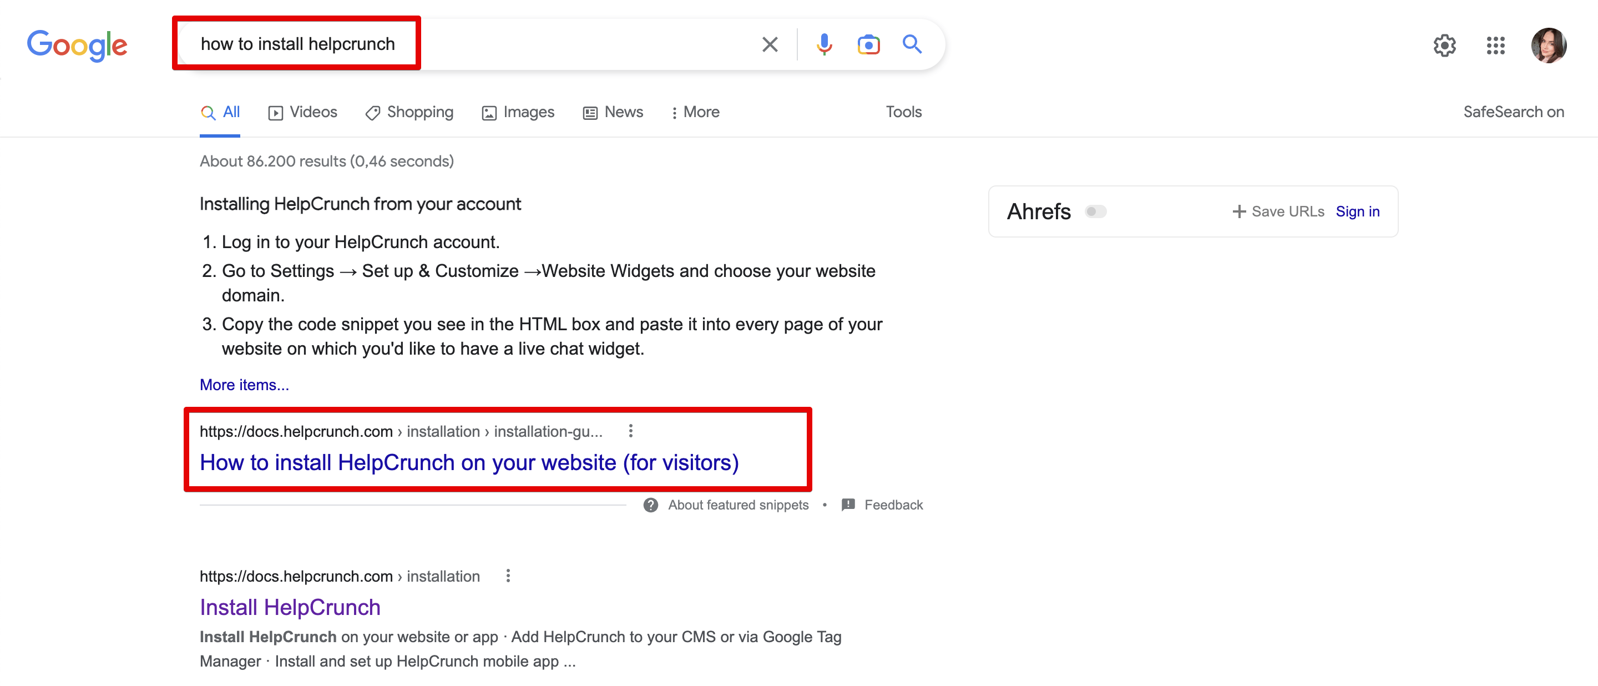
Task: Click the question mark About featured snippets icon
Action: point(650,505)
